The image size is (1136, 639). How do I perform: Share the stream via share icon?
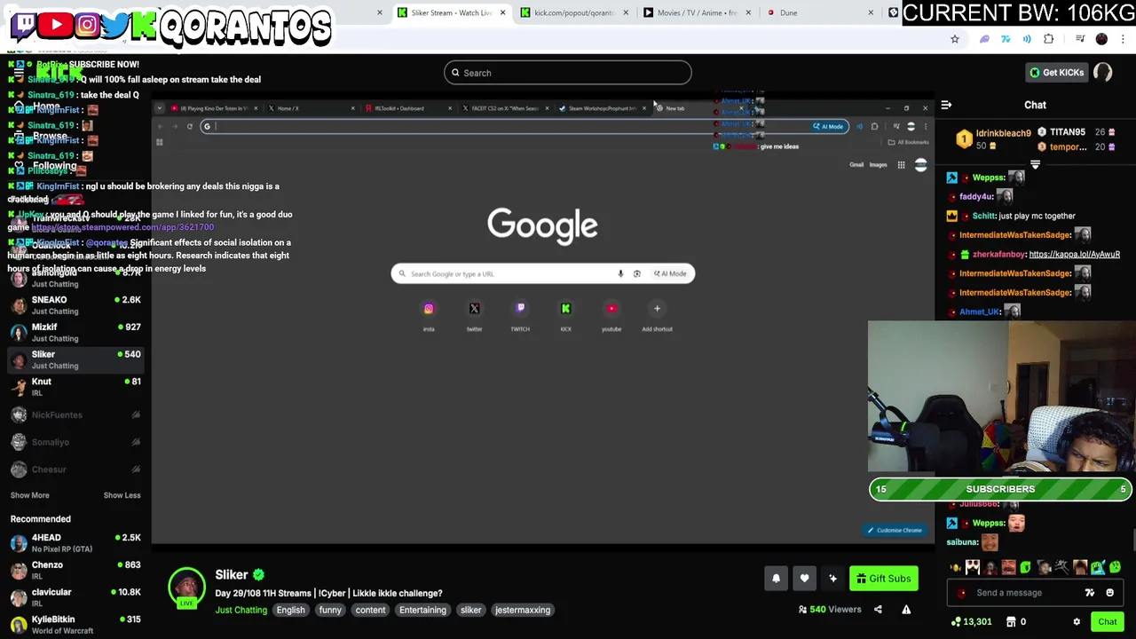pos(878,610)
